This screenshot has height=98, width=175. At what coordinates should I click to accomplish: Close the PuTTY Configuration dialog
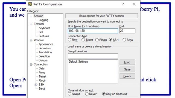(134, 4)
